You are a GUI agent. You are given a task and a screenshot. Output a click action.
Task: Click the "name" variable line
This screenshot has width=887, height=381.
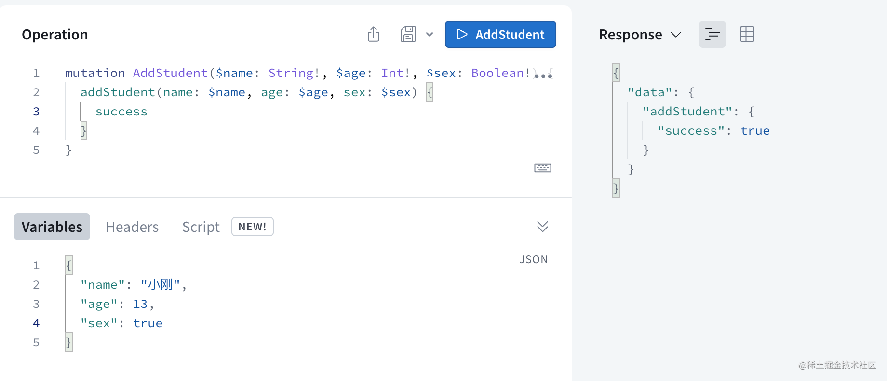[x=134, y=285]
